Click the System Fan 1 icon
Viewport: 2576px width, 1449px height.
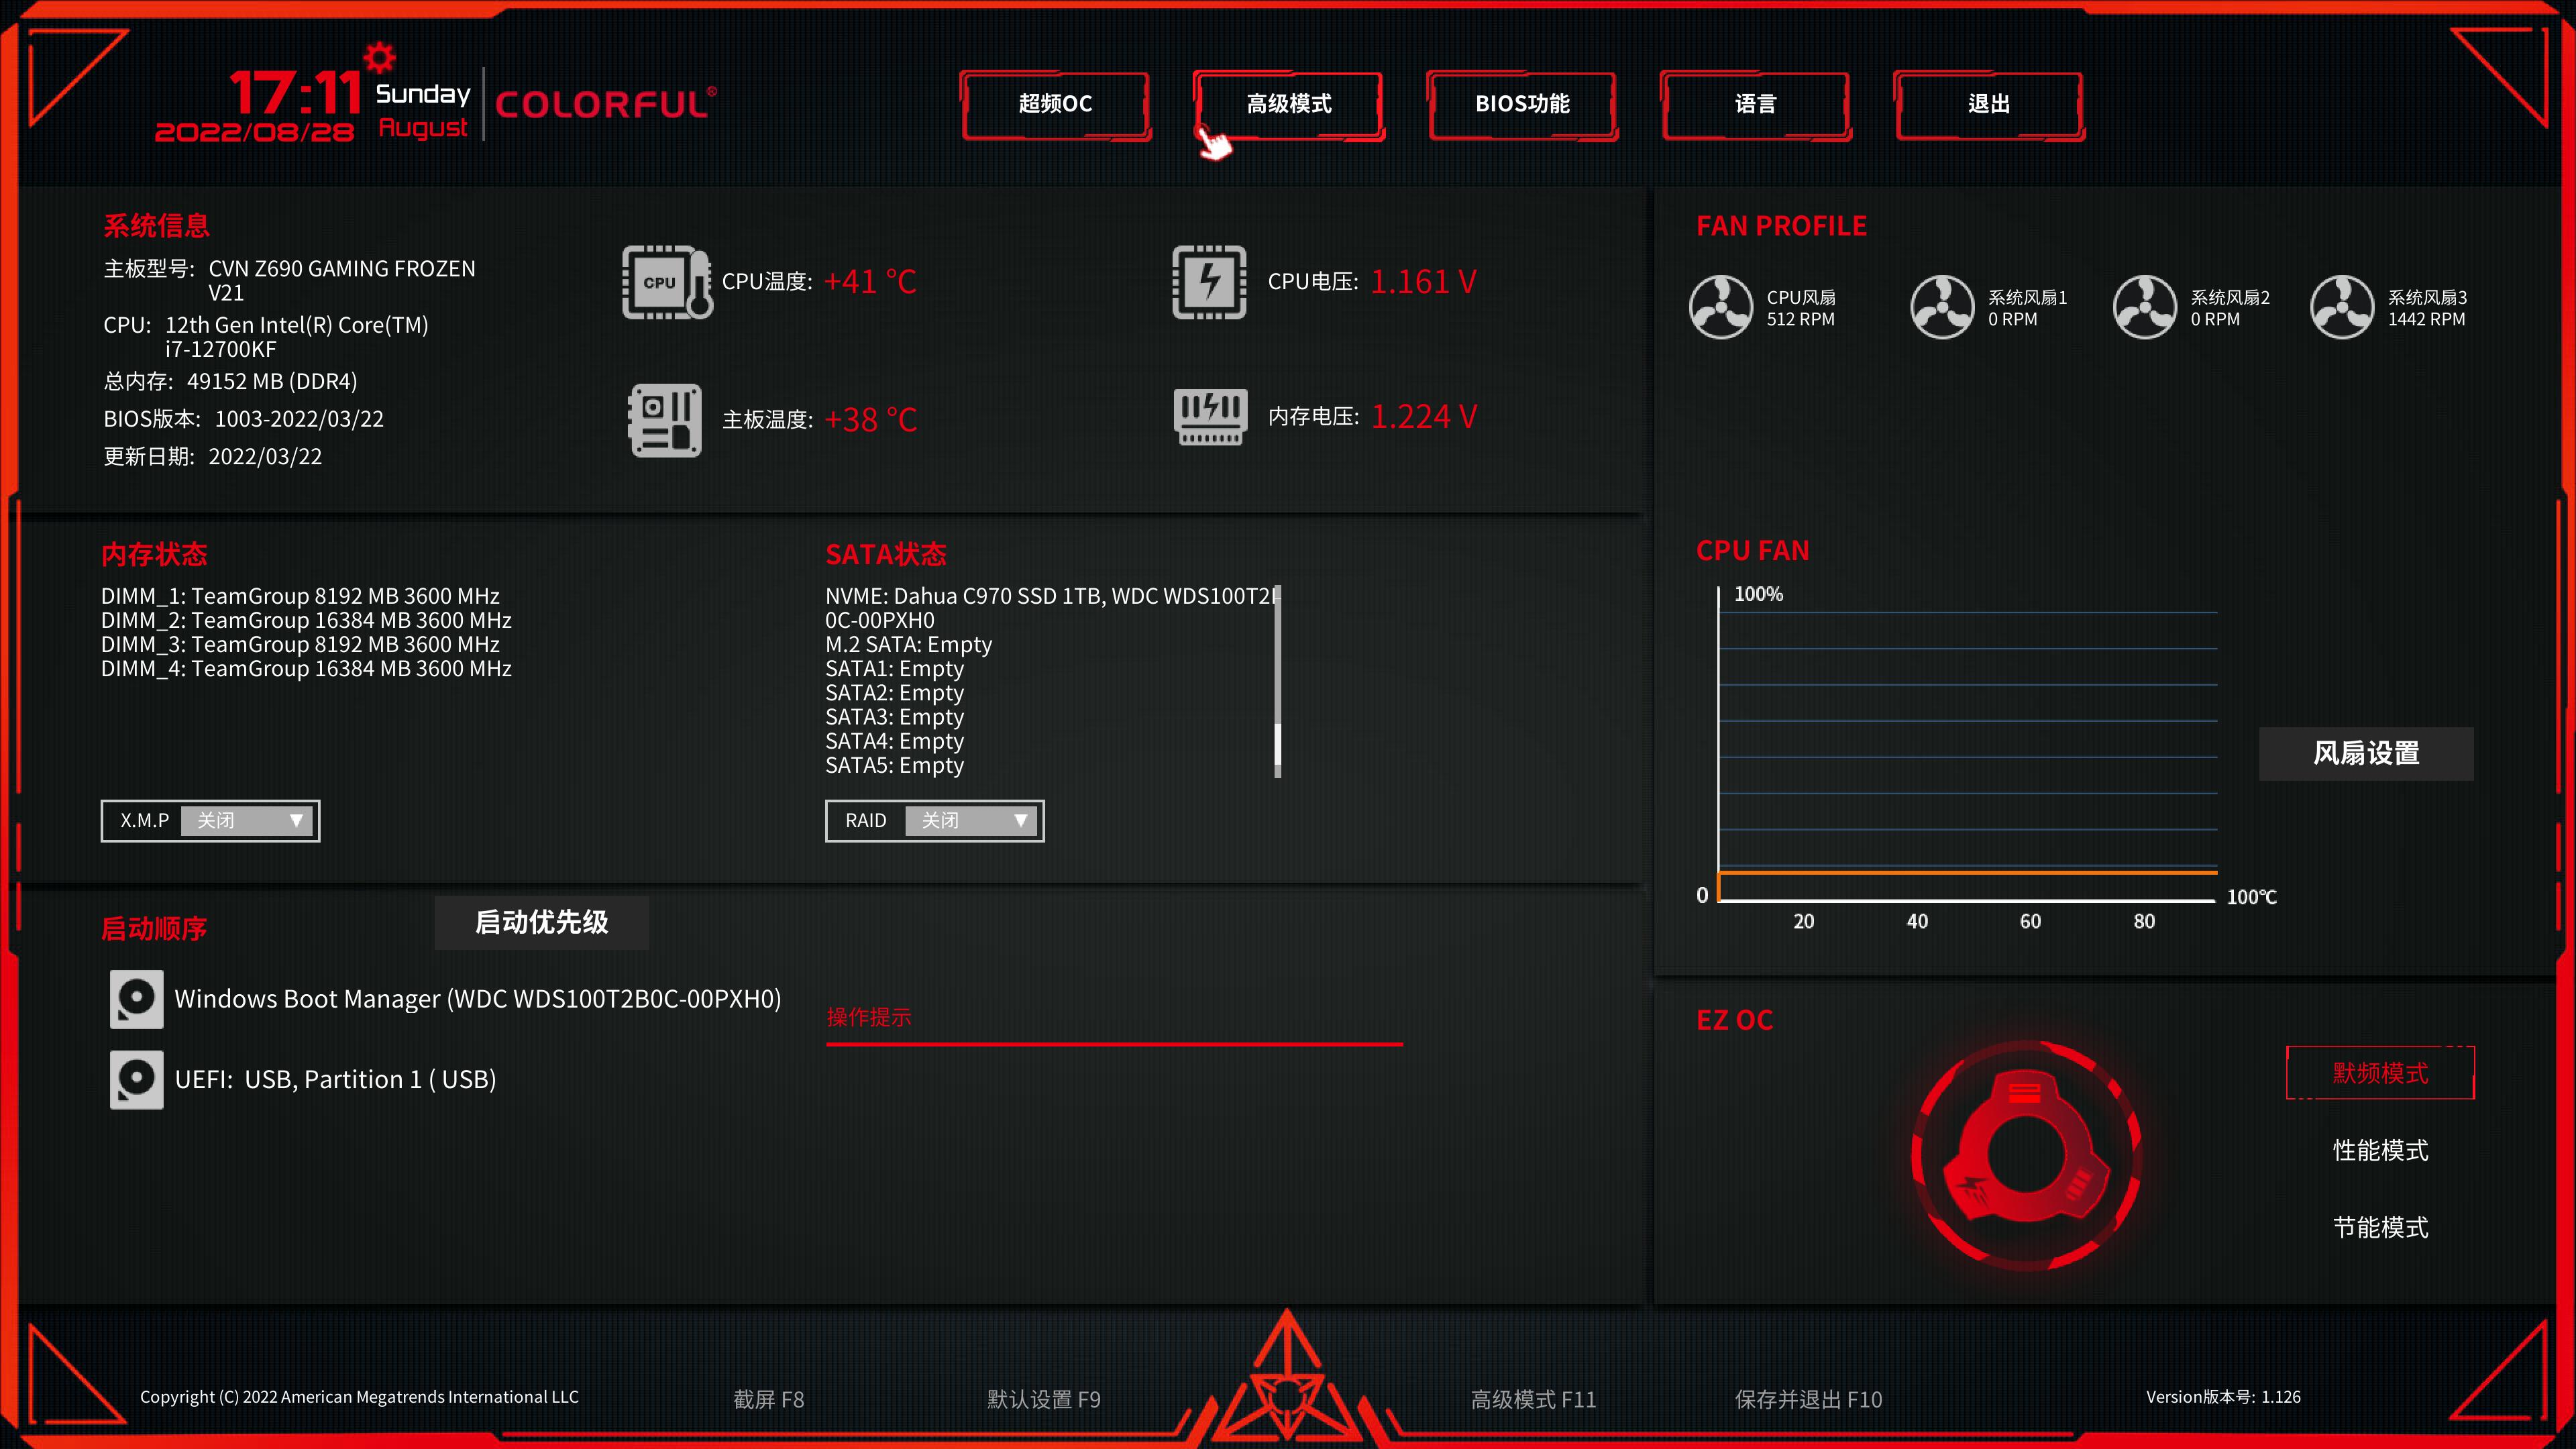click(x=1942, y=307)
